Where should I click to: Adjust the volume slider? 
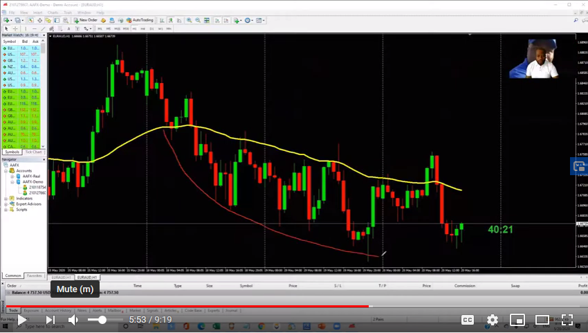click(x=105, y=320)
